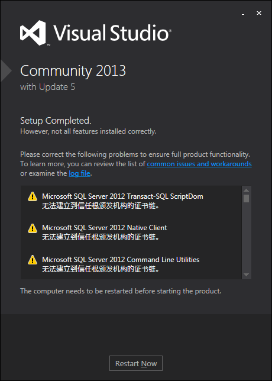Click warning icon beside Native Client

33,228
